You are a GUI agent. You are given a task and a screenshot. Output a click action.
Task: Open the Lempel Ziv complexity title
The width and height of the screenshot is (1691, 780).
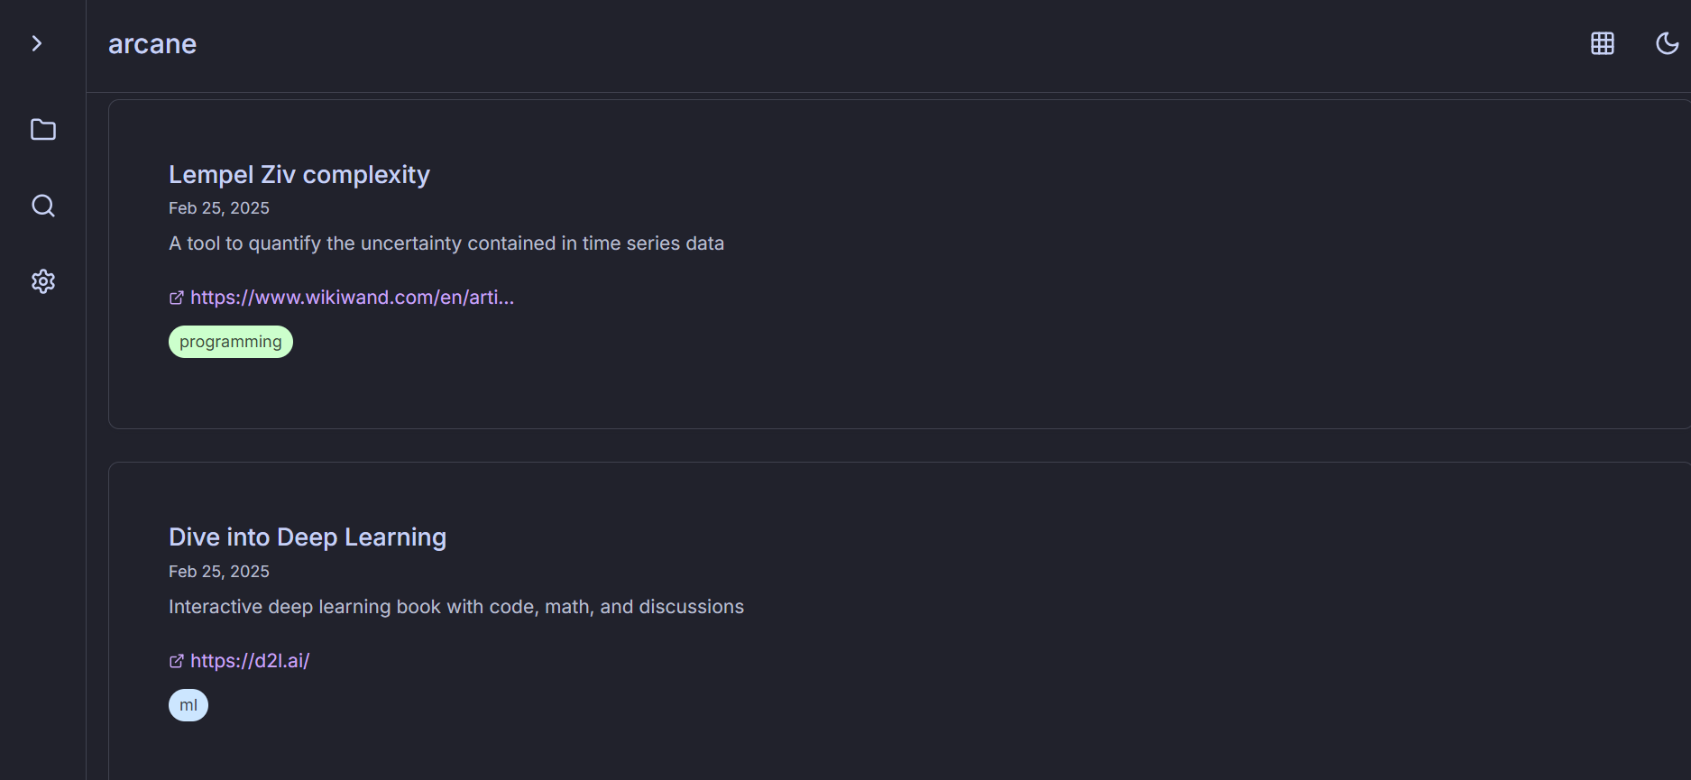[x=299, y=174]
